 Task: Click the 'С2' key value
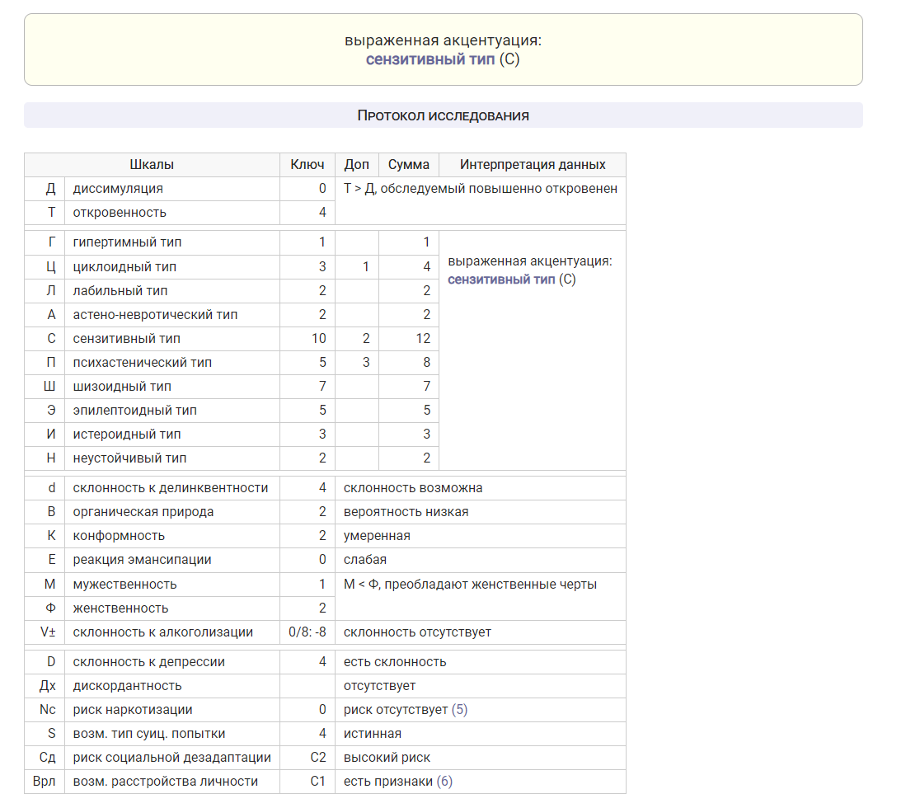[318, 758]
